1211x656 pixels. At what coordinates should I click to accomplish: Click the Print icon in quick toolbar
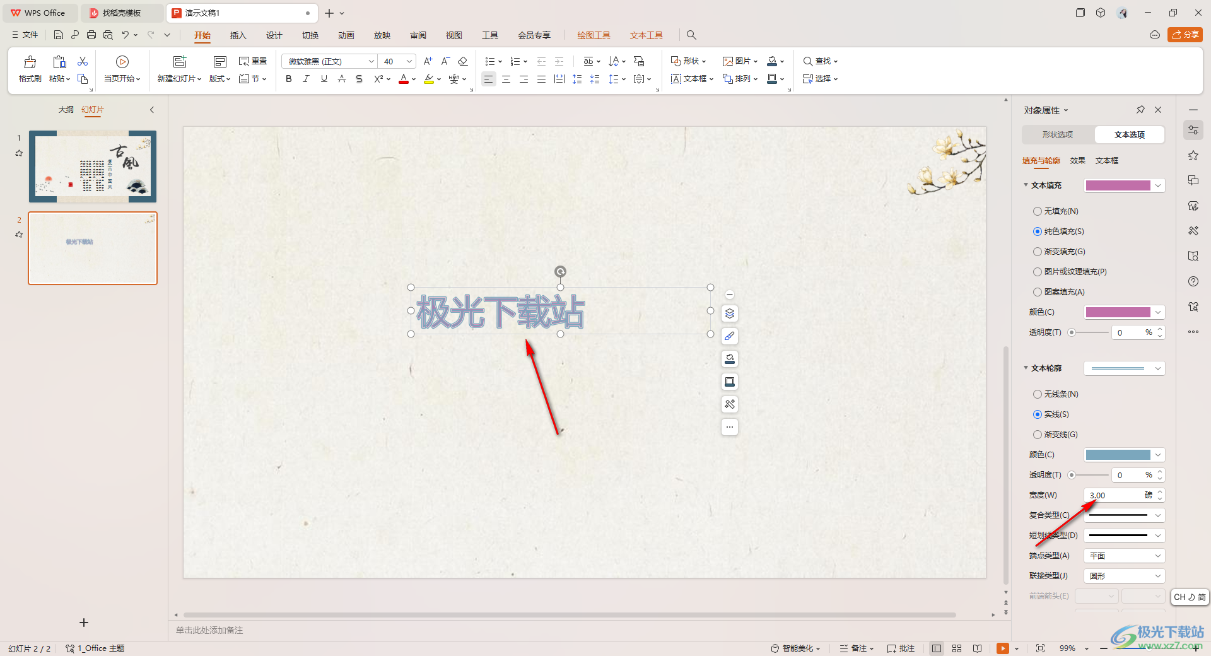click(x=91, y=35)
